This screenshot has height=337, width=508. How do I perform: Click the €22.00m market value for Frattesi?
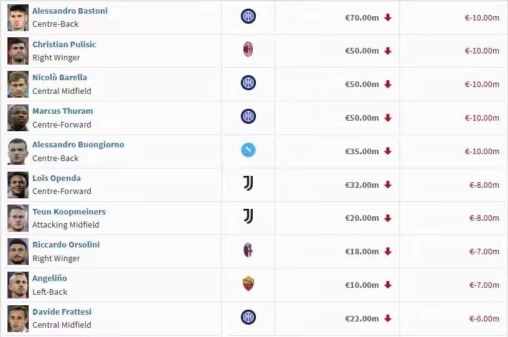[x=362, y=319]
